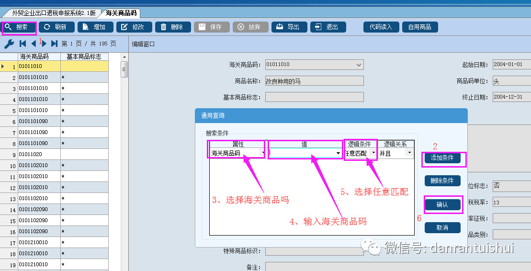Click the 备注 remarks field

(398, 267)
